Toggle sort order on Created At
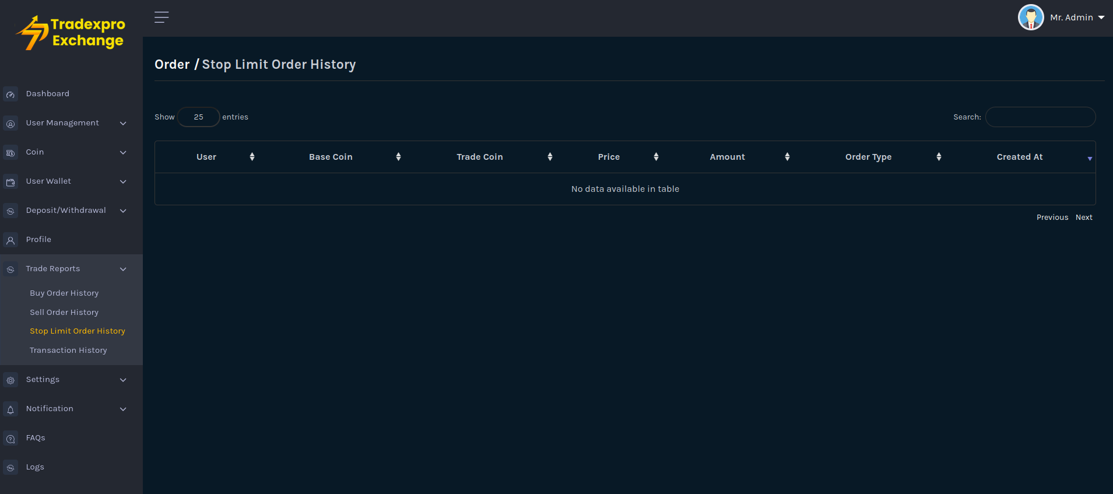Screen dimensions: 1113x494 1020,157
